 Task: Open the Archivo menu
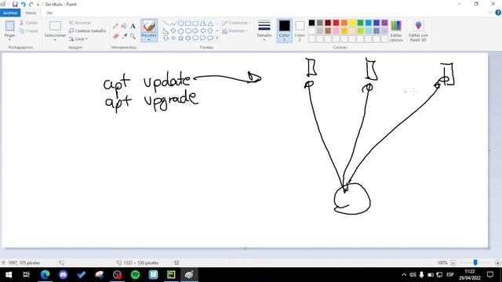click(x=10, y=13)
